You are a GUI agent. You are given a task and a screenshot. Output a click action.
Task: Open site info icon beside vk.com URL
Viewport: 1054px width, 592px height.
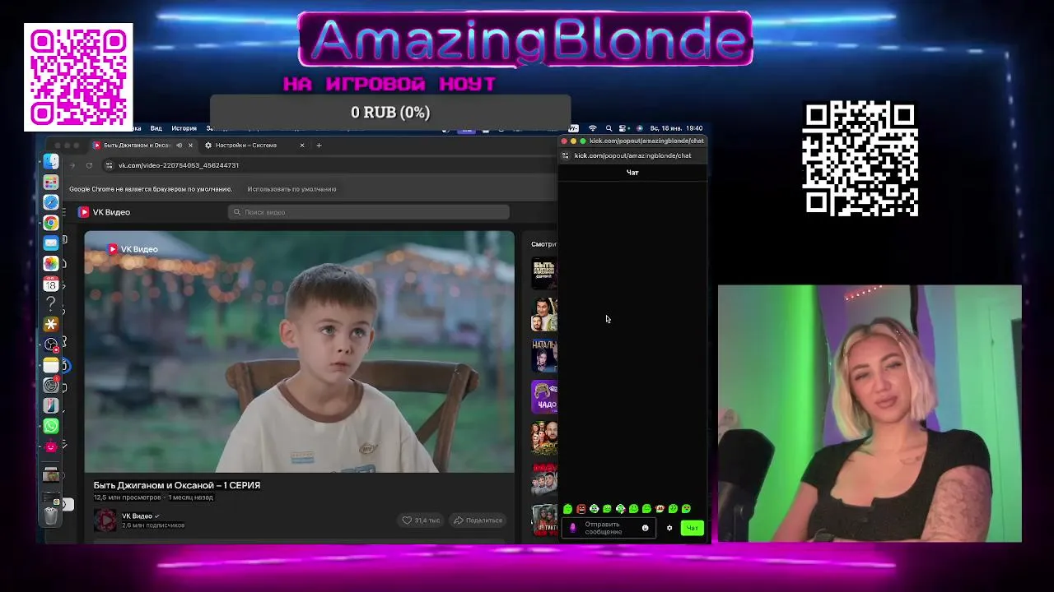[x=110, y=165]
